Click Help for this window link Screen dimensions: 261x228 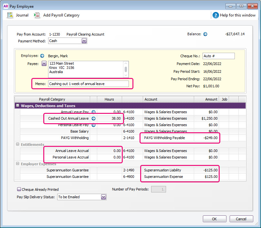tap(237, 15)
